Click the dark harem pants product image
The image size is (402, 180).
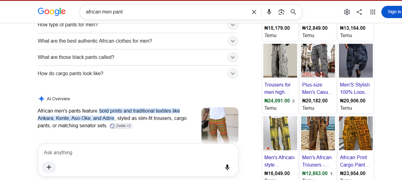[356, 61]
